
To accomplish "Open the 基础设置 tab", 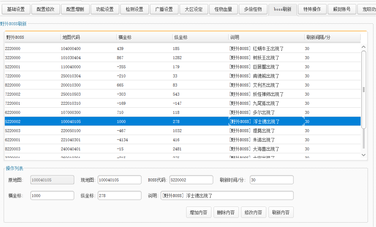I will tap(16, 9).
